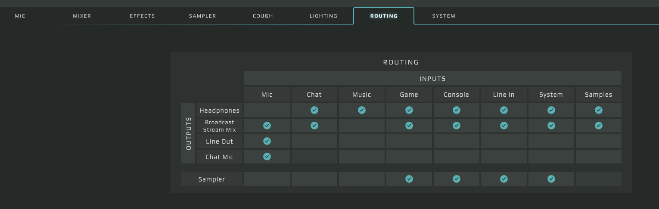The width and height of the screenshot is (659, 209).
Task: Disable Mic routing to Chat Mic
Action: [267, 157]
